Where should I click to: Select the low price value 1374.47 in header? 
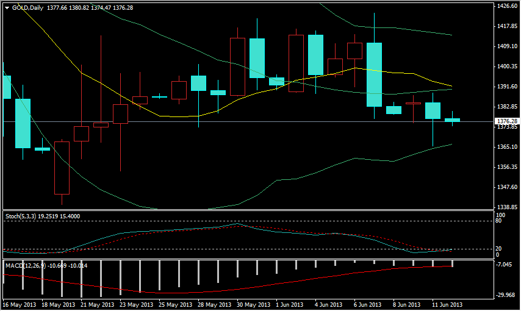pyautogui.click(x=101, y=8)
